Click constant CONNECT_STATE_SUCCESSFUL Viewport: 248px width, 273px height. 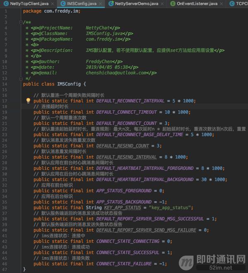tap(128, 253)
